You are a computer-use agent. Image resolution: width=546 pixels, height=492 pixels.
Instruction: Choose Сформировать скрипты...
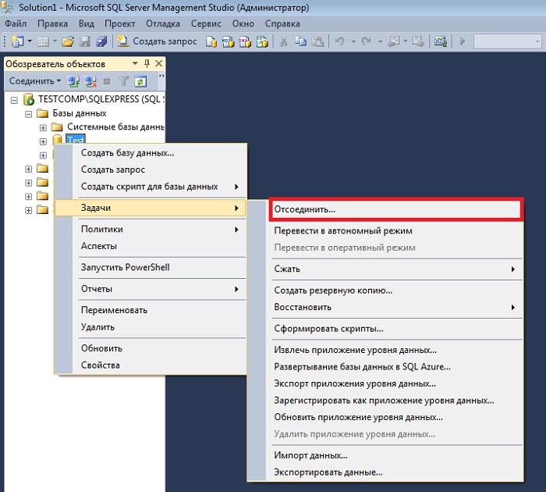pyautogui.click(x=396, y=329)
